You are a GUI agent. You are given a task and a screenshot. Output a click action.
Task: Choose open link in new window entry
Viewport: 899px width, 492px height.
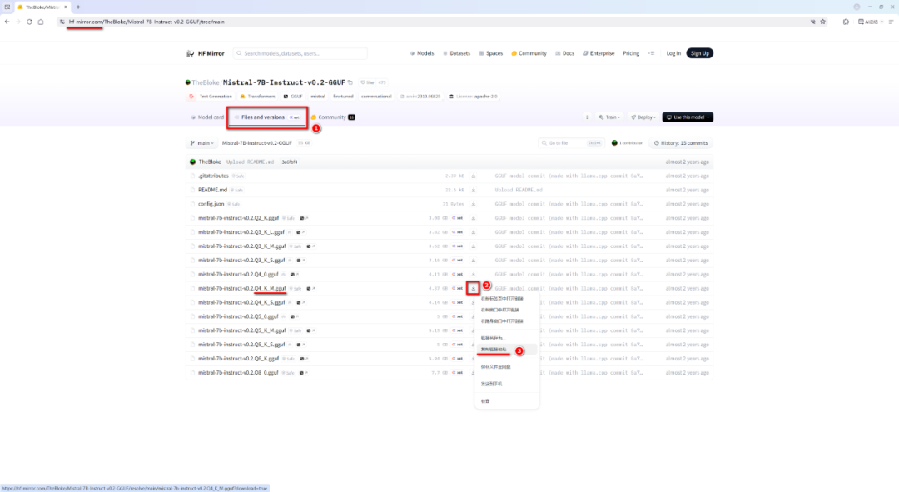(x=500, y=311)
